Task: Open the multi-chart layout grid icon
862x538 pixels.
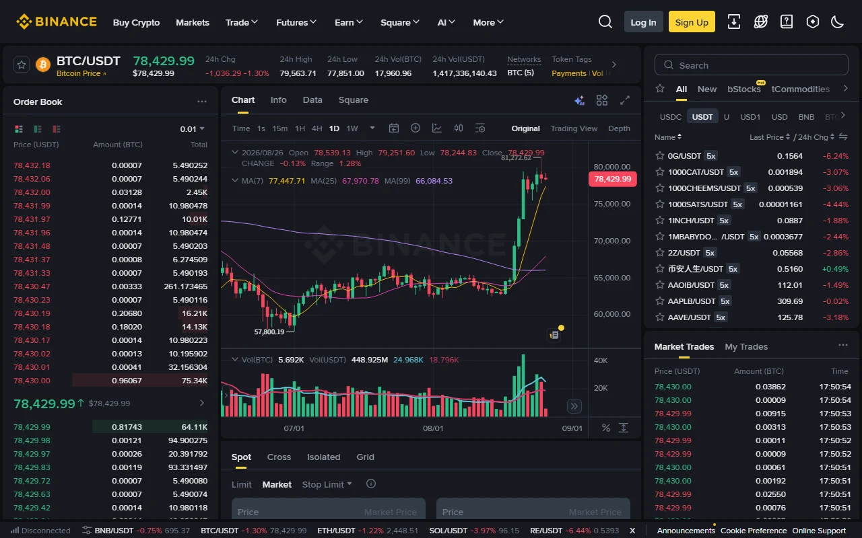Action: point(602,100)
